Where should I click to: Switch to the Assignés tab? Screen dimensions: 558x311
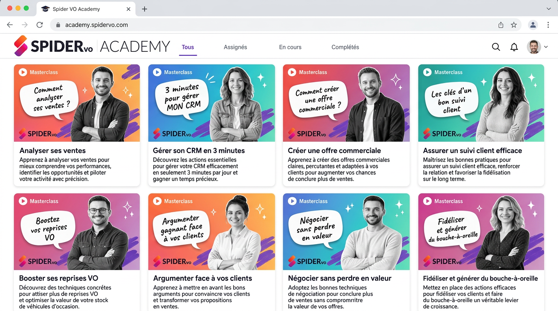(235, 47)
